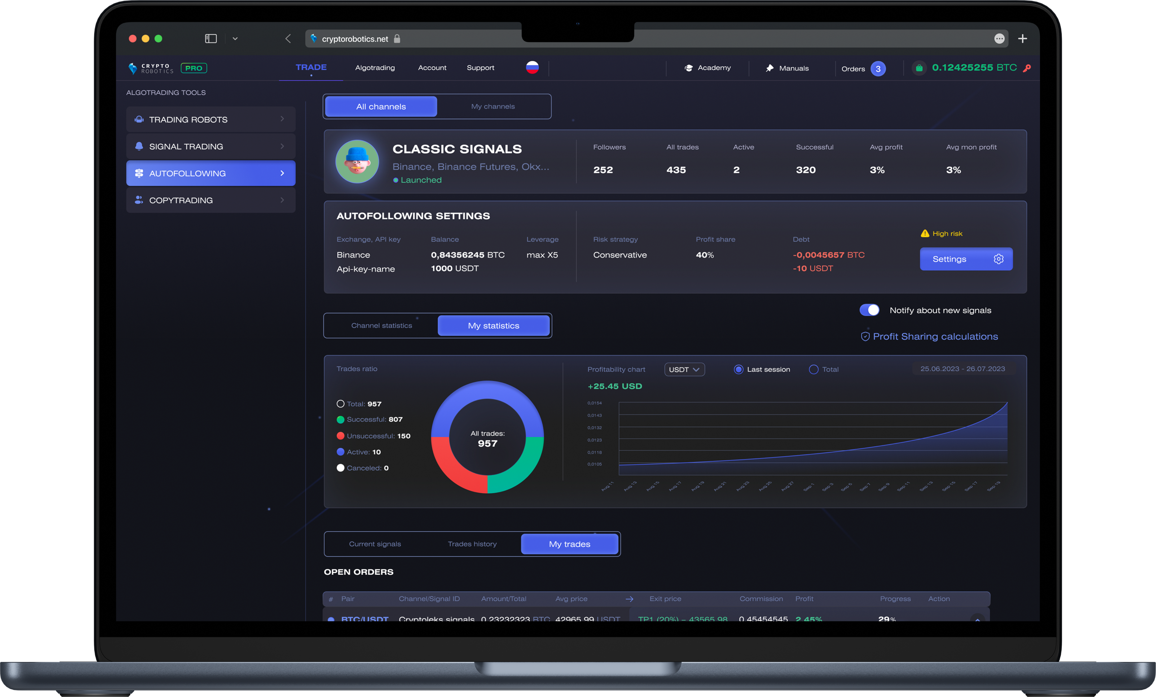1156x697 pixels.
Task: Switch to the Trade menu
Action: point(311,67)
